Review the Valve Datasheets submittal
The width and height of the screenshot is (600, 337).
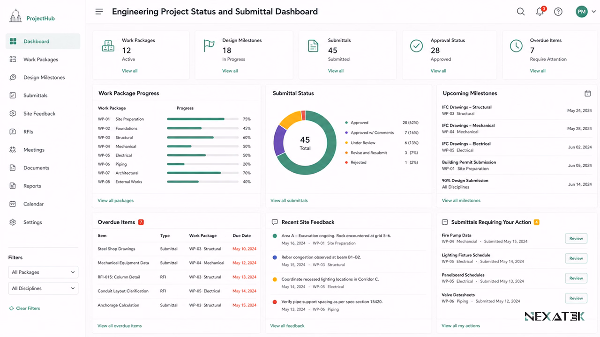tap(576, 298)
